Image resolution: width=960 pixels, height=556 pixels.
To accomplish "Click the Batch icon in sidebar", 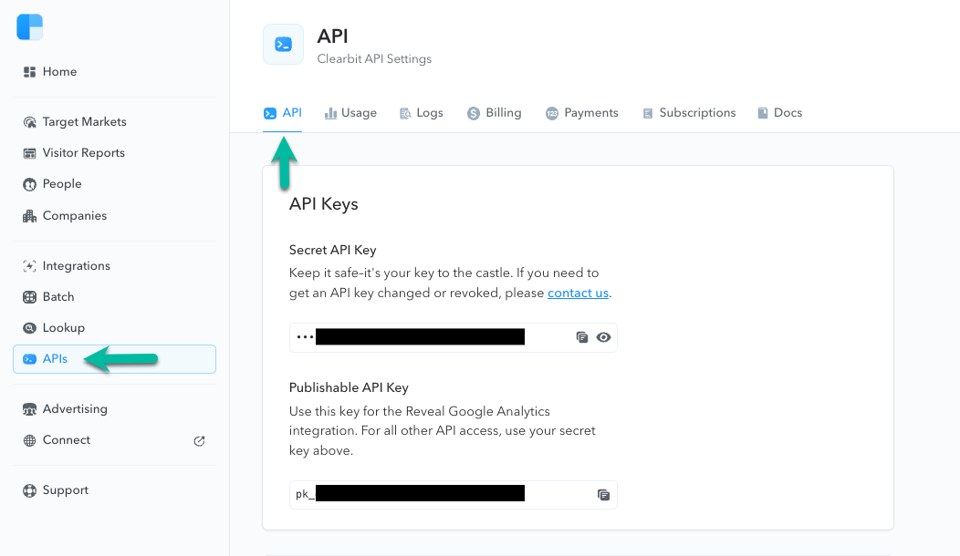I will pos(29,297).
